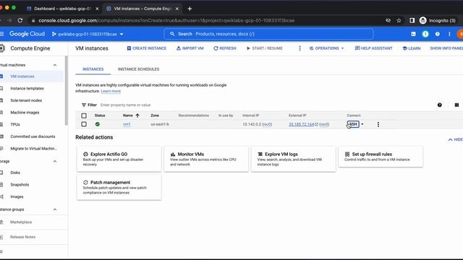Collapse Related actions with HIDE chevron
The width and height of the screenshot is (463, 260).
455,139
